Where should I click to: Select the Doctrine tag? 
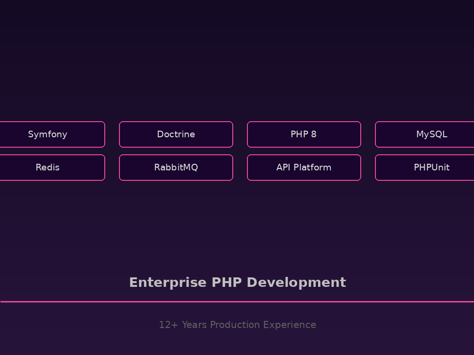(x=176, y=134)
